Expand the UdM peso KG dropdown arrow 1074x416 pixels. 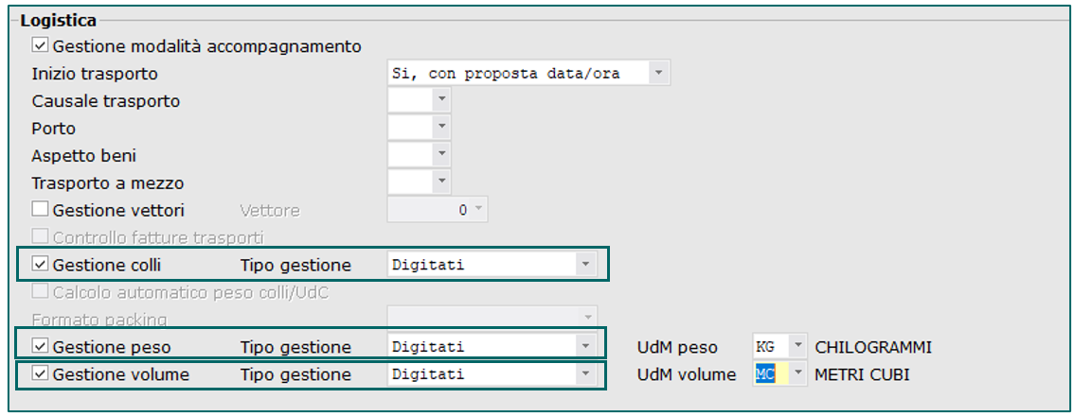pyautogui.click(x=798, y=346)
